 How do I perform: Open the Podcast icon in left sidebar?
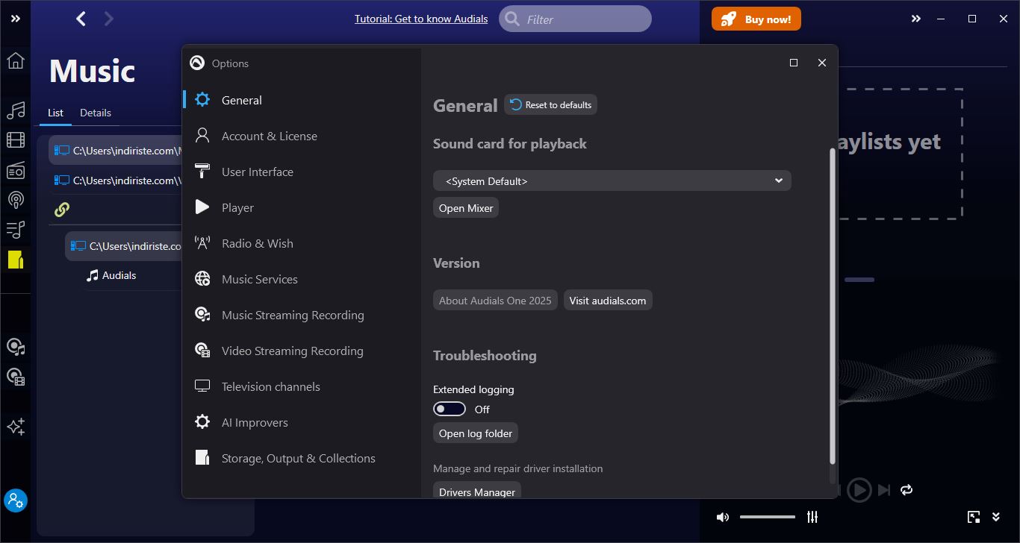tap(15, 200)
